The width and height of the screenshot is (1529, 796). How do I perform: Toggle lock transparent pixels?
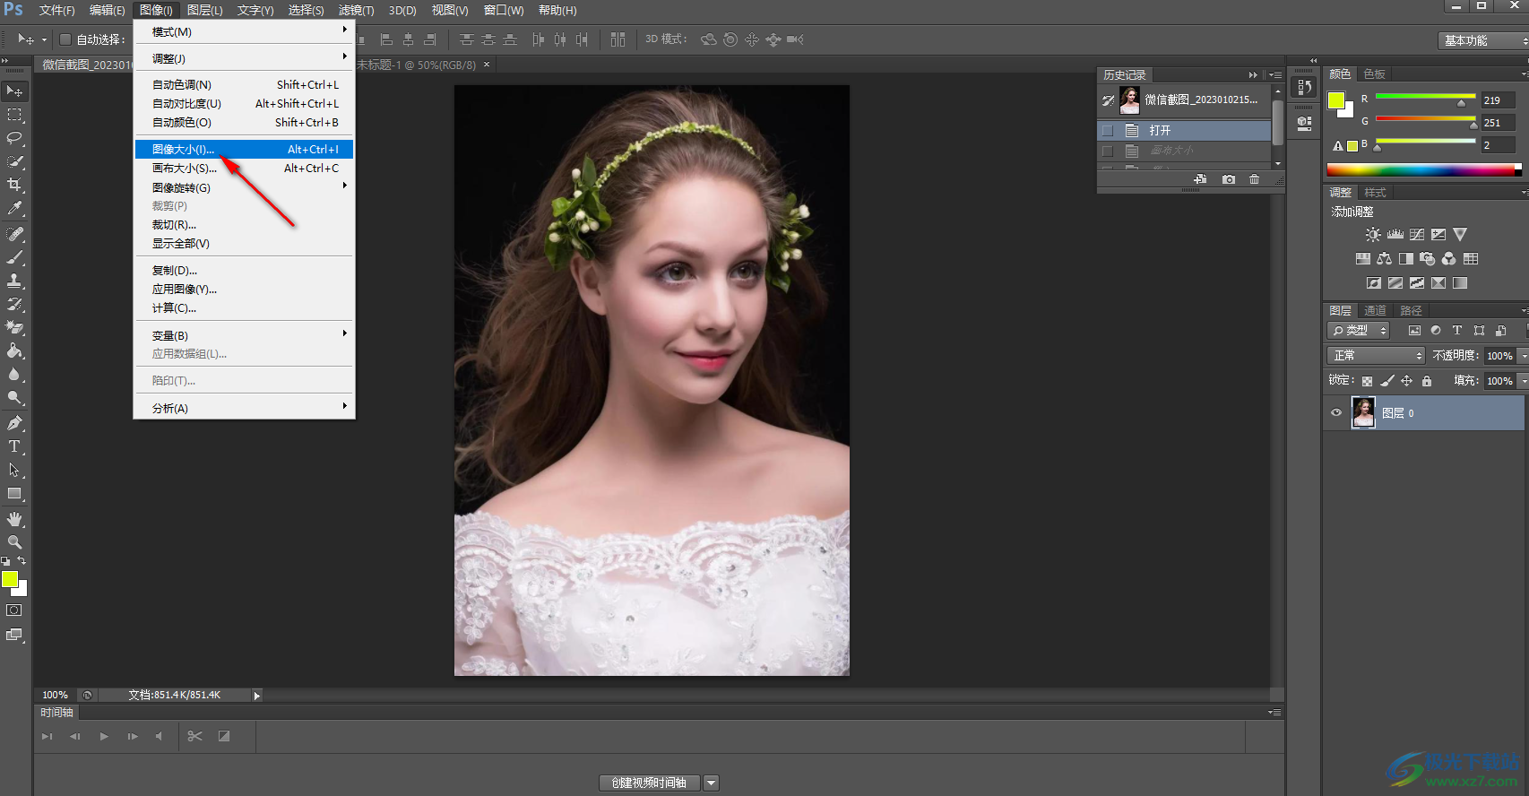pyautogui.click(x=1368, y=381)
